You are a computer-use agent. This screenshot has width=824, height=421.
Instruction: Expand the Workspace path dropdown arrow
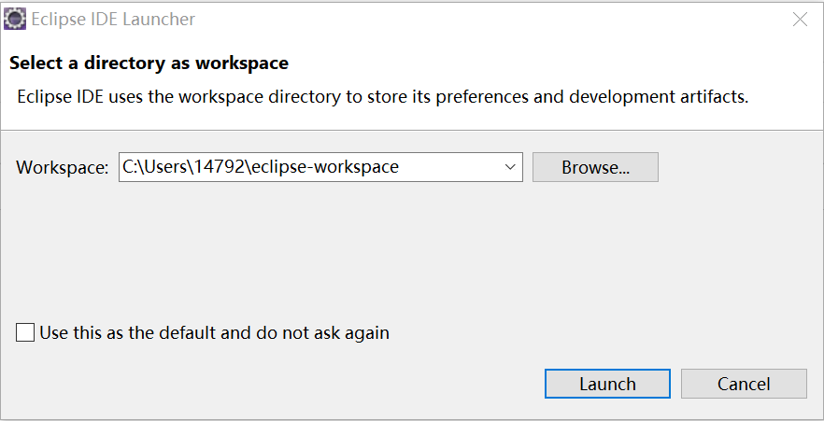coord(510,167)
